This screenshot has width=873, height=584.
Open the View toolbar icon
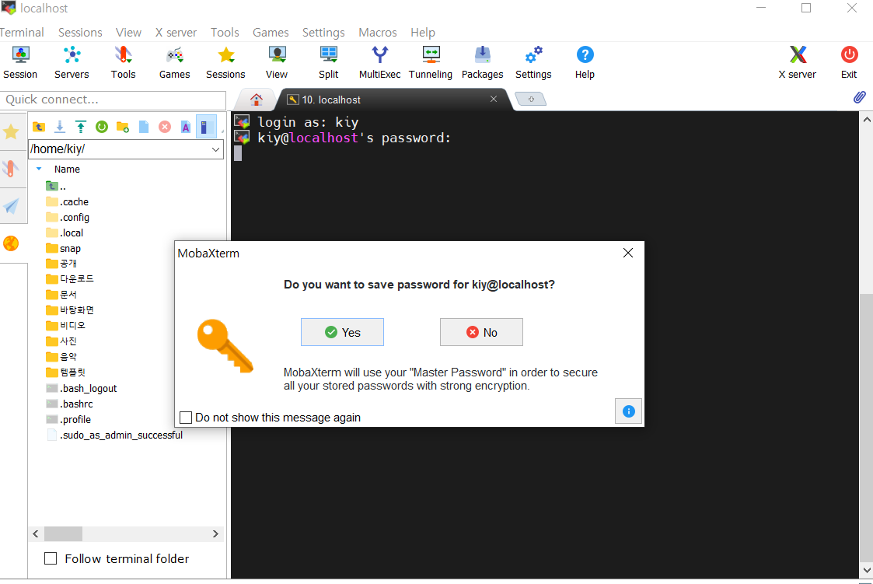click(x=277, y=63)
